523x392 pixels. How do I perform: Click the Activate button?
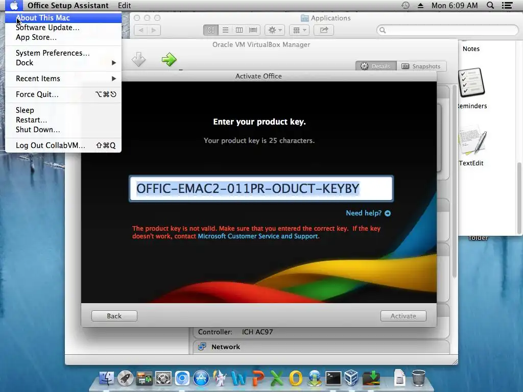[403, 316]
